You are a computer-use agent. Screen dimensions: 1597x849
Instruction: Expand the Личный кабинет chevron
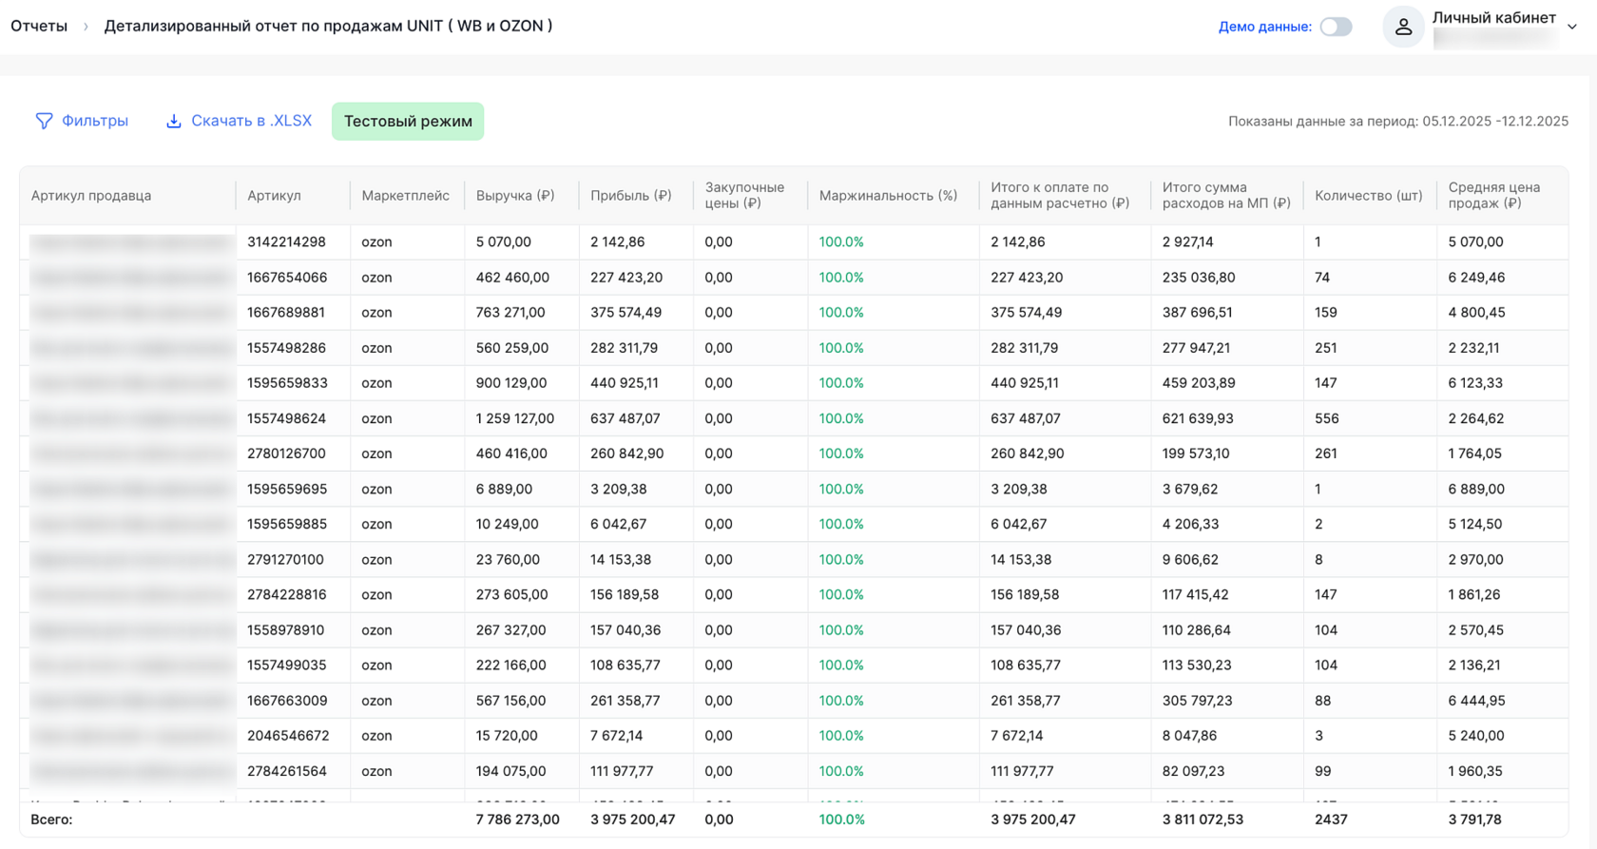tap(1572, 27)
